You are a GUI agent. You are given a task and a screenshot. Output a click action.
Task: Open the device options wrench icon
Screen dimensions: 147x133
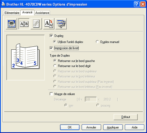[x=61, y=24]
